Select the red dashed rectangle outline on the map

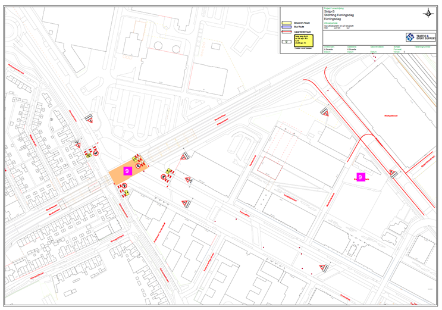[270, 168]
